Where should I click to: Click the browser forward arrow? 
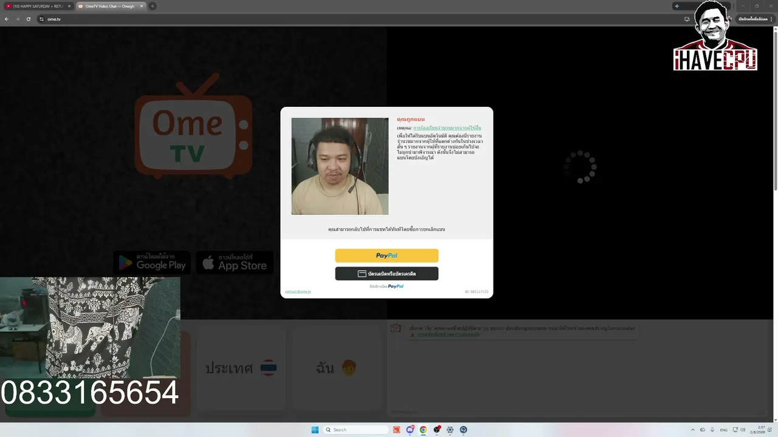coord(18,19)
